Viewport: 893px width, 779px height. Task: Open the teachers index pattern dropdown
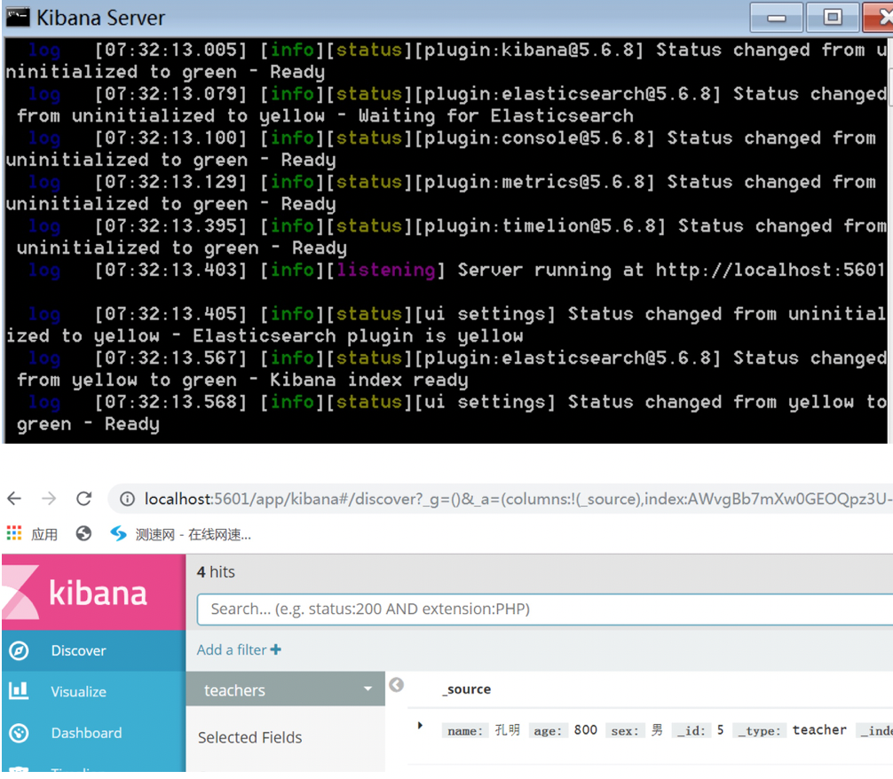coord(286,689)
